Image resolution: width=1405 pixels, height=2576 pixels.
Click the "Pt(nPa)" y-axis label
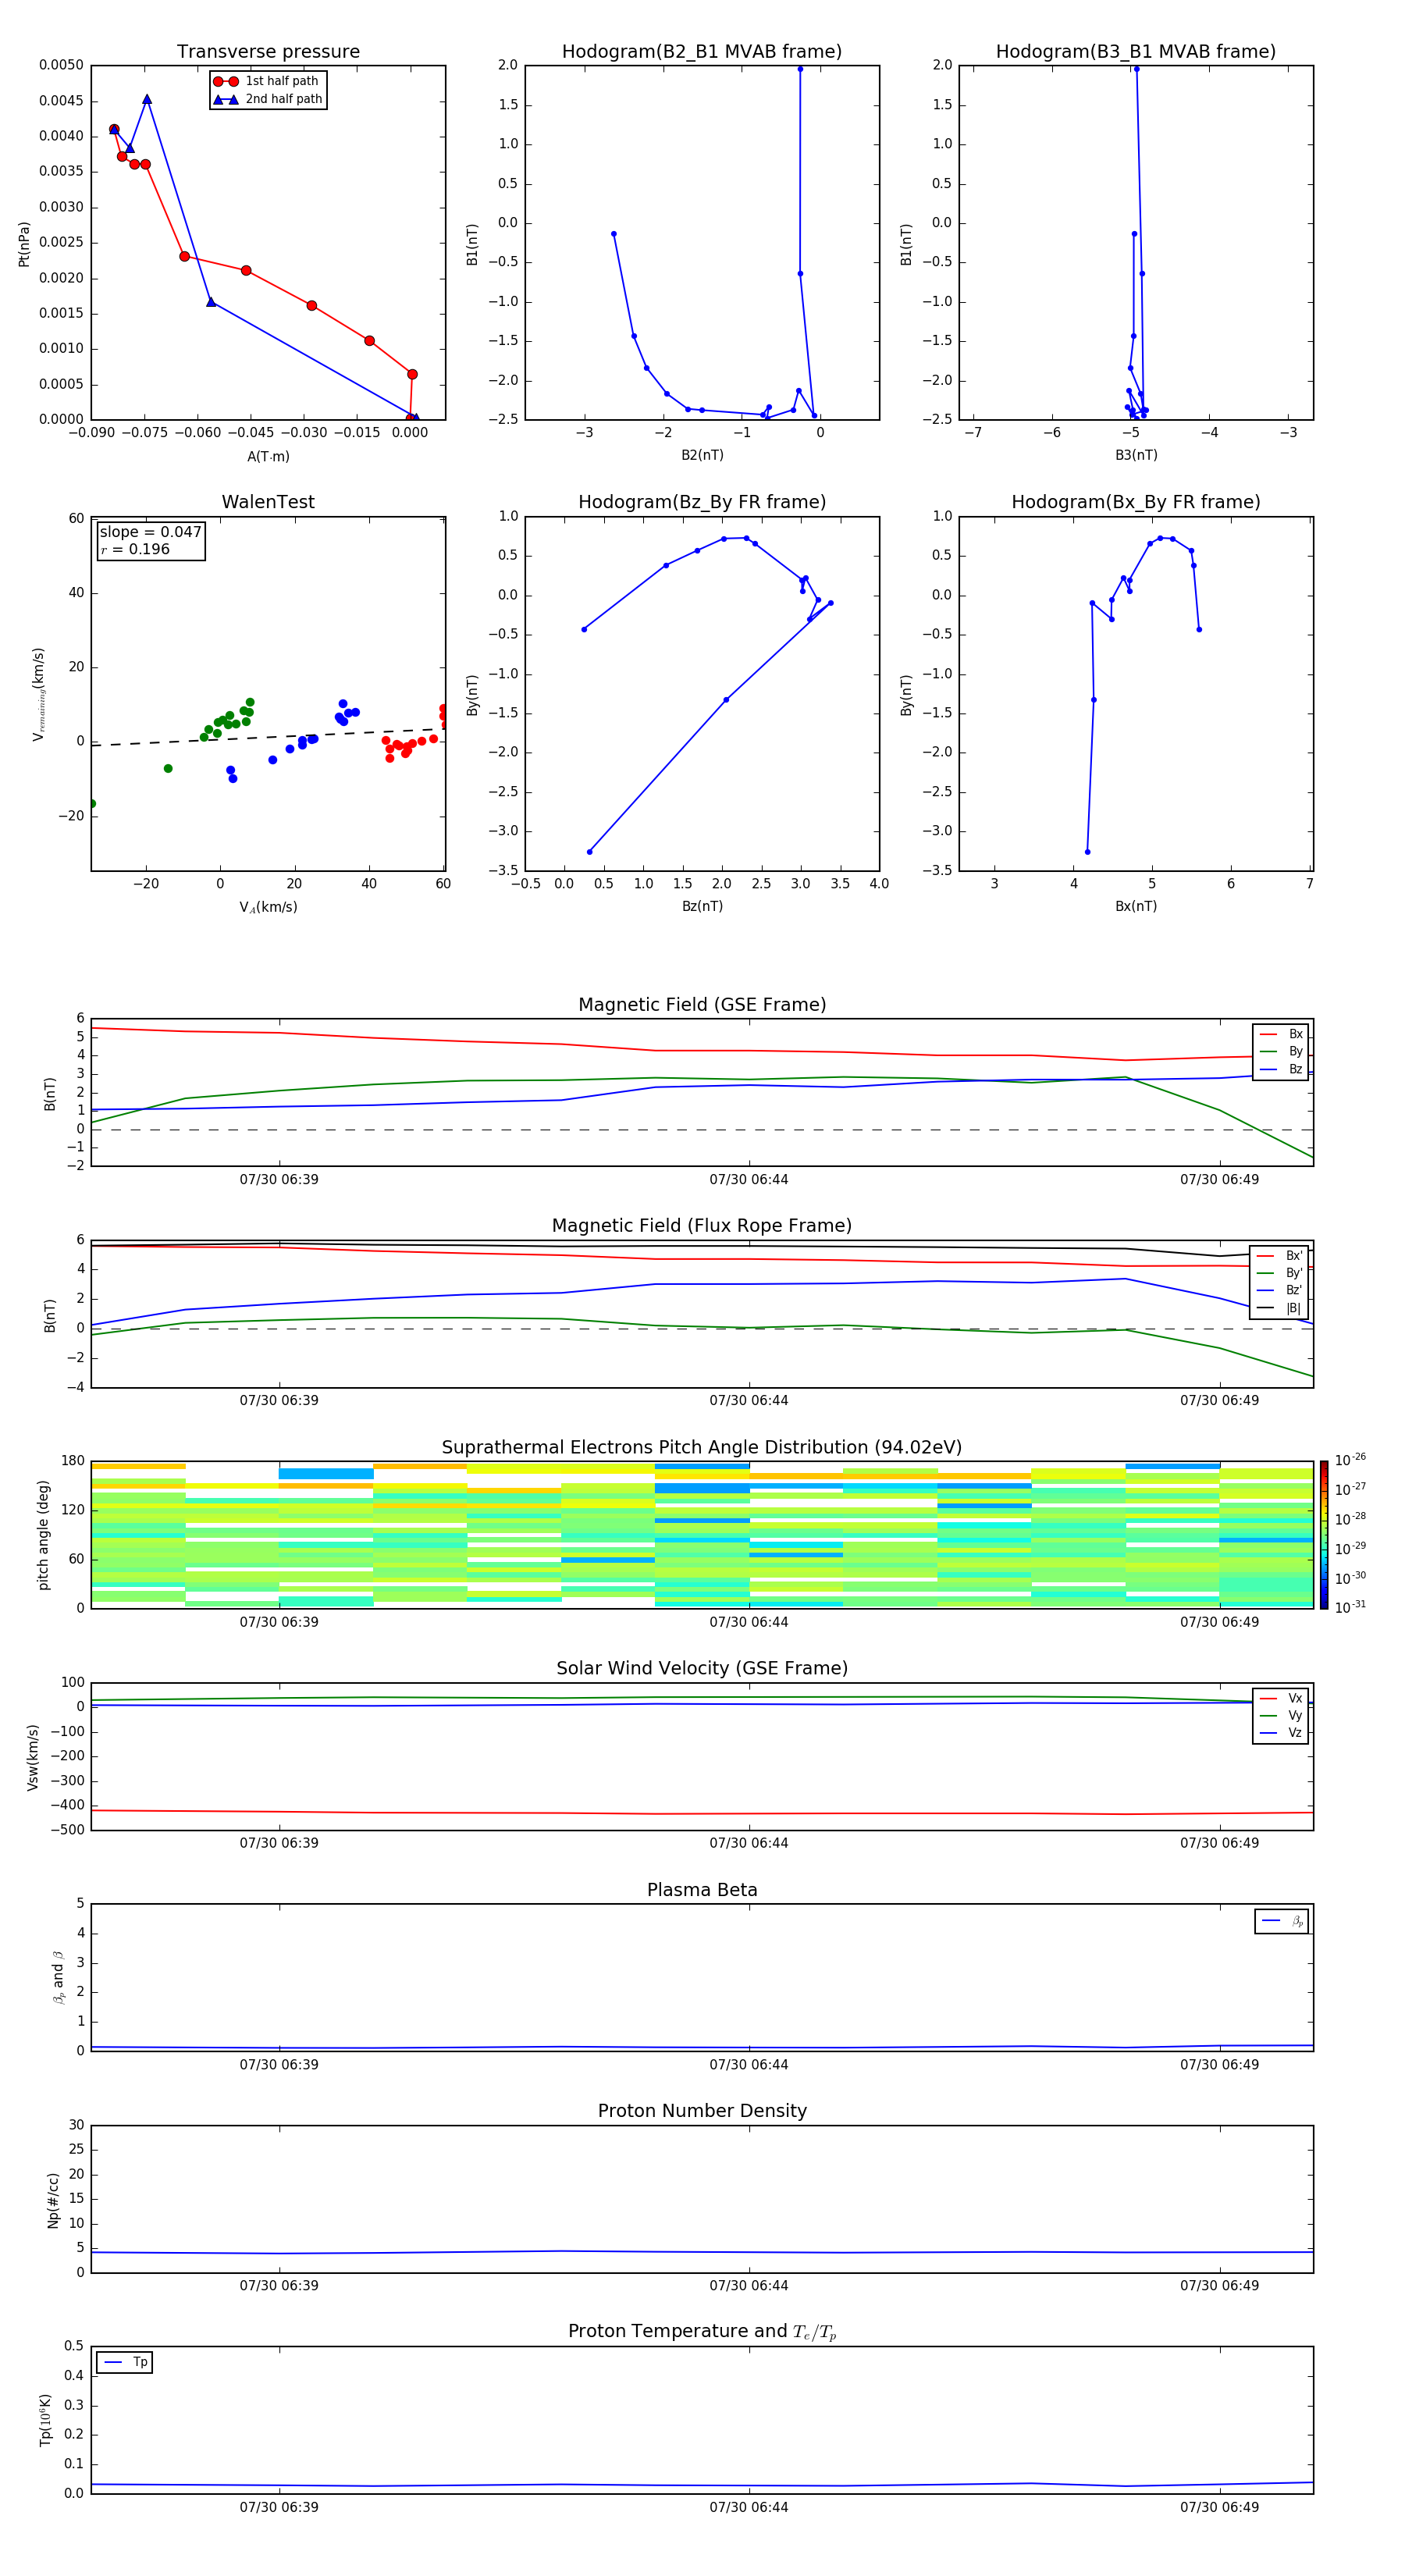24,244
